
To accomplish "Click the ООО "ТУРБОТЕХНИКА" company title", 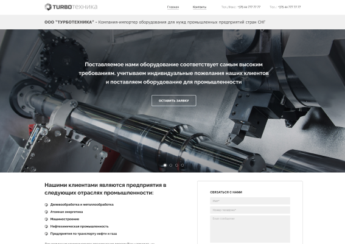I will coord(69,22).
